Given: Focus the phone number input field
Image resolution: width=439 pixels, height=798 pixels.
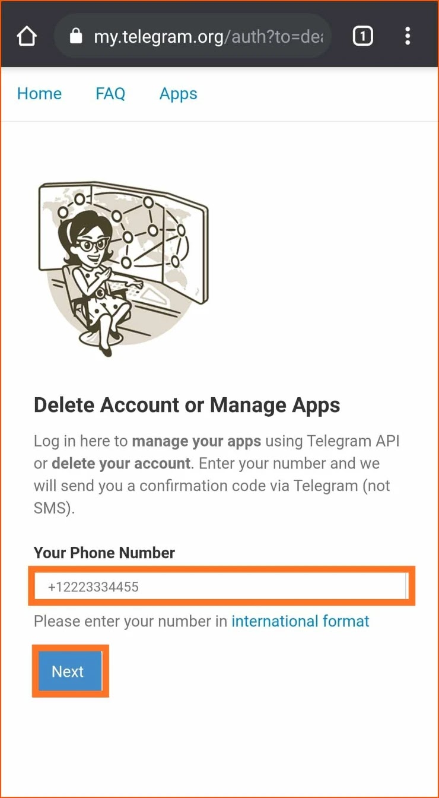Looking at the screenshot, I should [x=221, y=587].
